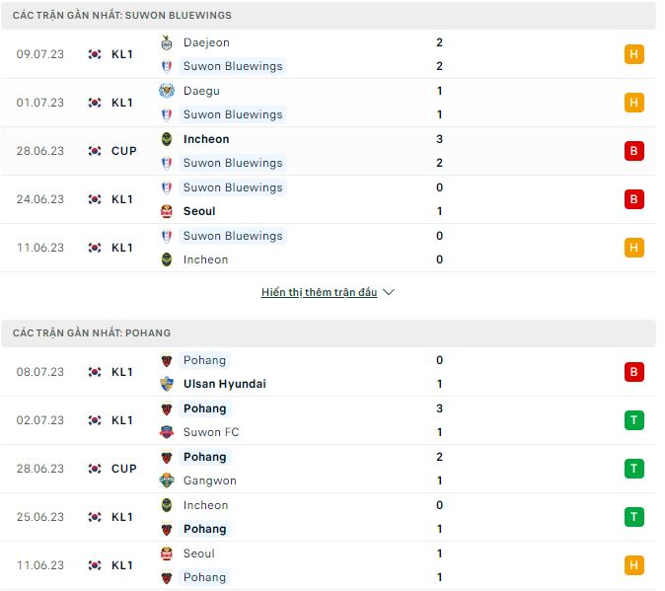
Task: Click the Seoul vs Pohang orange H badge
Action: tap(634, 565)
